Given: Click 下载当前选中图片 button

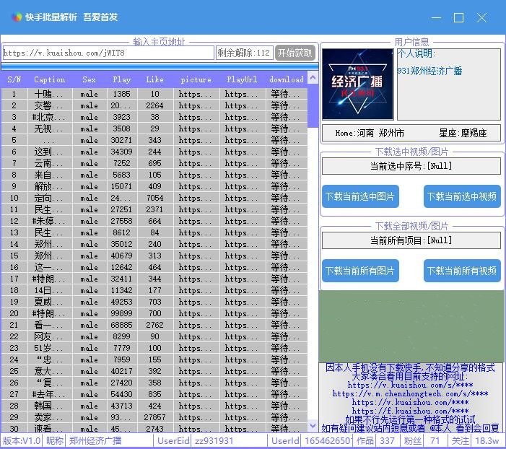Looking at the screenshot, I should tap(360, 196).
